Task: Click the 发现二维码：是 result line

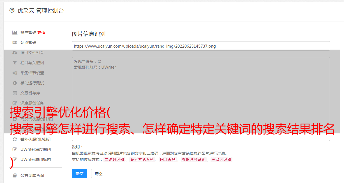Action: click(x=87, y=62)
